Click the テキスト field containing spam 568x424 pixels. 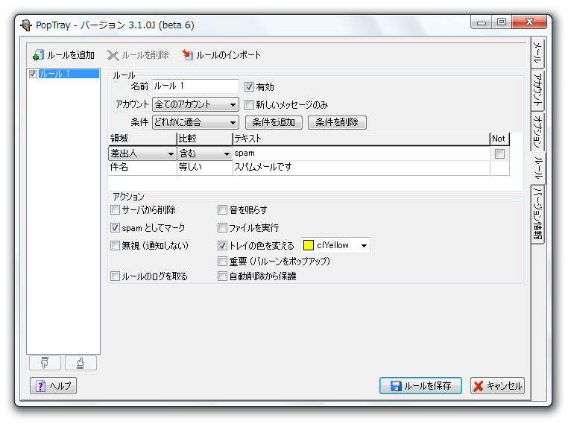coord(362,154)
